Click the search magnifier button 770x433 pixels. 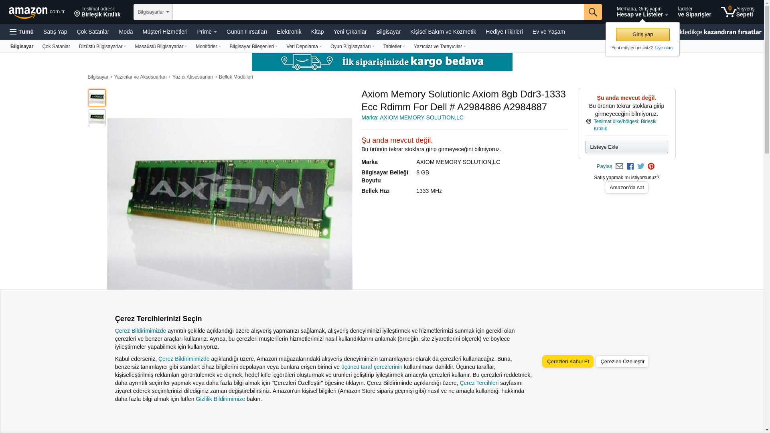593,12
